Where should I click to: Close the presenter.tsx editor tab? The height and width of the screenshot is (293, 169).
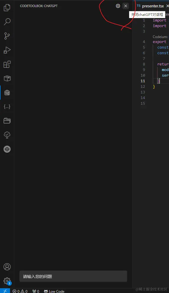[167, 6]
